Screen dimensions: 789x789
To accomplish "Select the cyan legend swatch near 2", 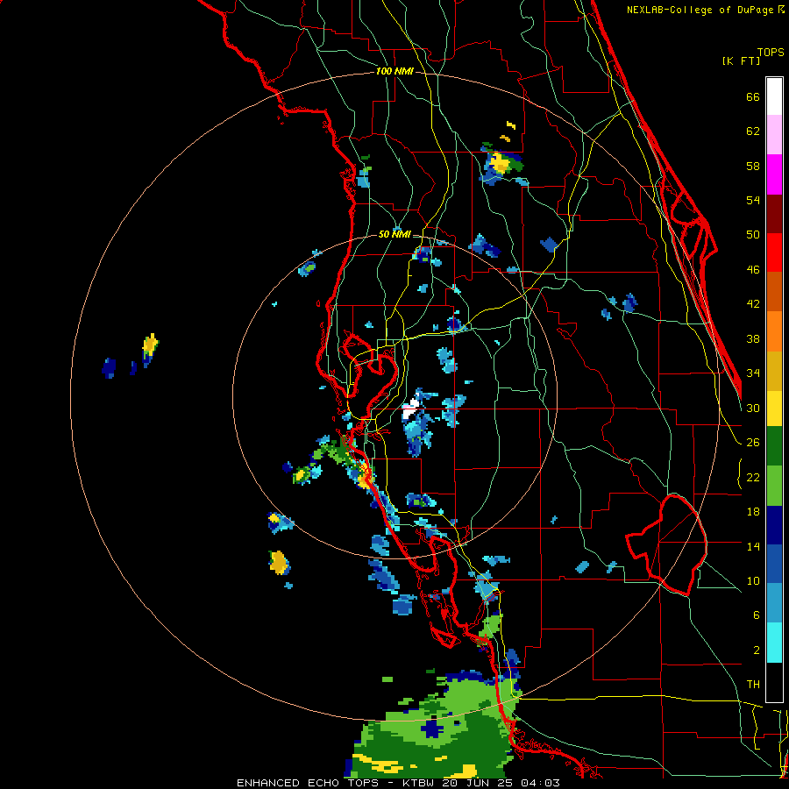I will tap(774, 643).
